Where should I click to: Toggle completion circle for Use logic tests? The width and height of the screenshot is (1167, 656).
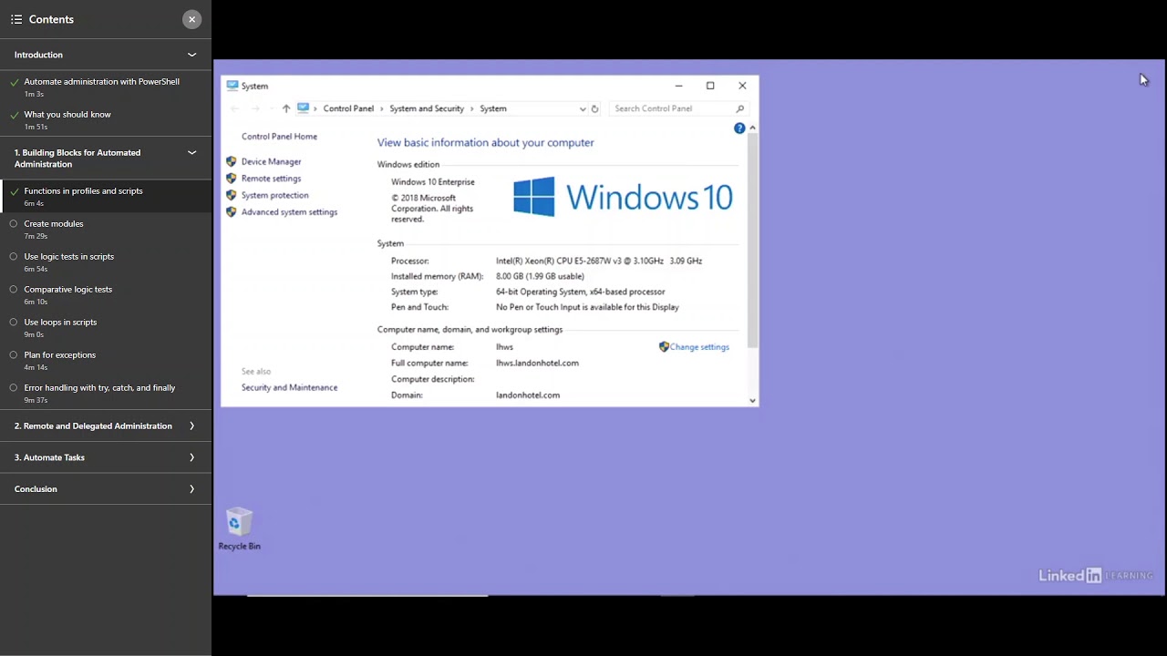[x=14, y=256]
